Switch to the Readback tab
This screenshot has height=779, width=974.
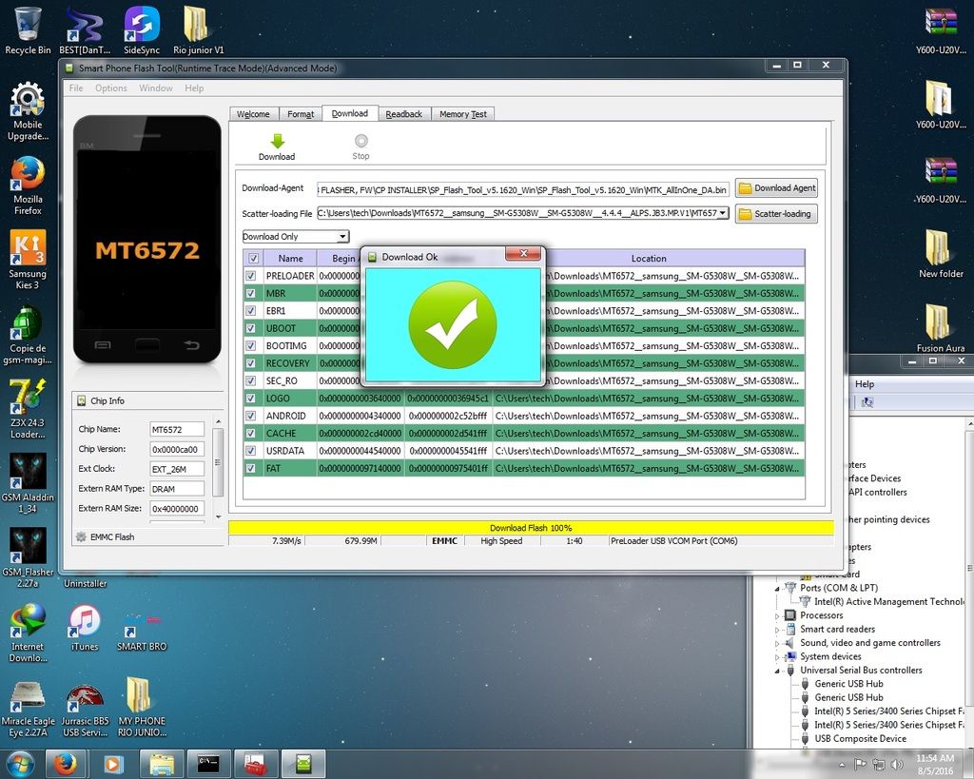(403, 114)
